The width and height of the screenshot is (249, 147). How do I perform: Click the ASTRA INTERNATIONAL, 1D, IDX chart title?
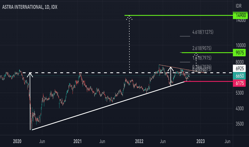pos(30,7)
